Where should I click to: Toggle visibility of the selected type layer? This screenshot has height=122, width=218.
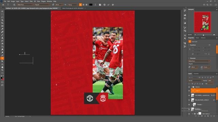pos(189,91)
